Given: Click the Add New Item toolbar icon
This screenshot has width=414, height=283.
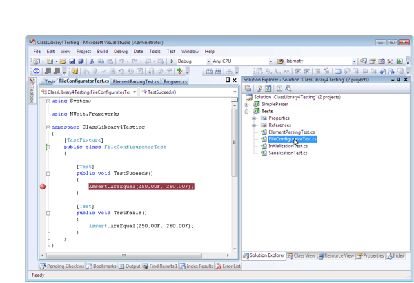Looking at the screenshot, I should (x=50, y=61).
